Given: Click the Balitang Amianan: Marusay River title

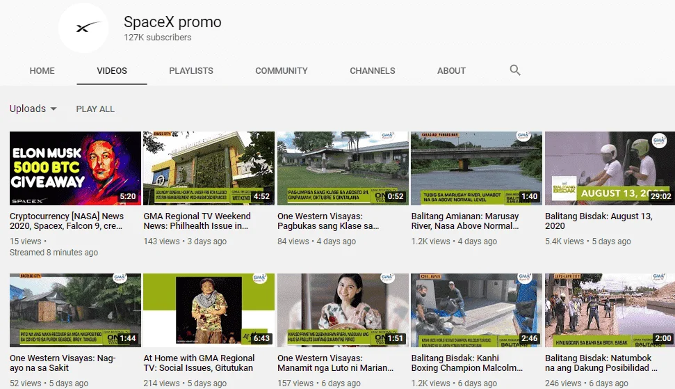Looking at the screenshot, I should [465, 221].
